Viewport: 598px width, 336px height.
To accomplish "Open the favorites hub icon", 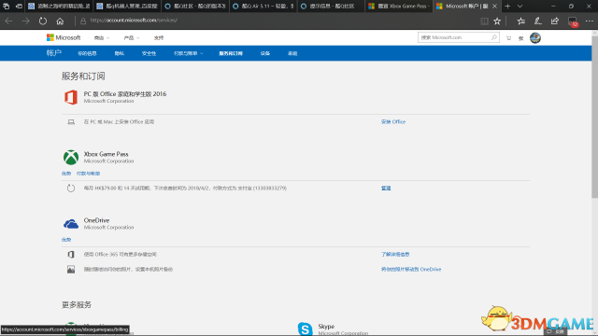I will click(x=521, y=21).
